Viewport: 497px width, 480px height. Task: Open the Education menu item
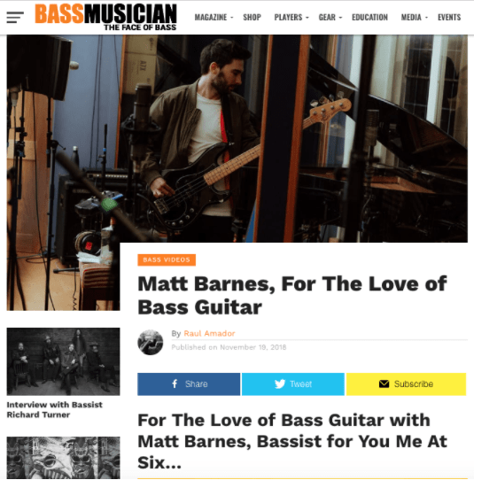tap(369, 17)
